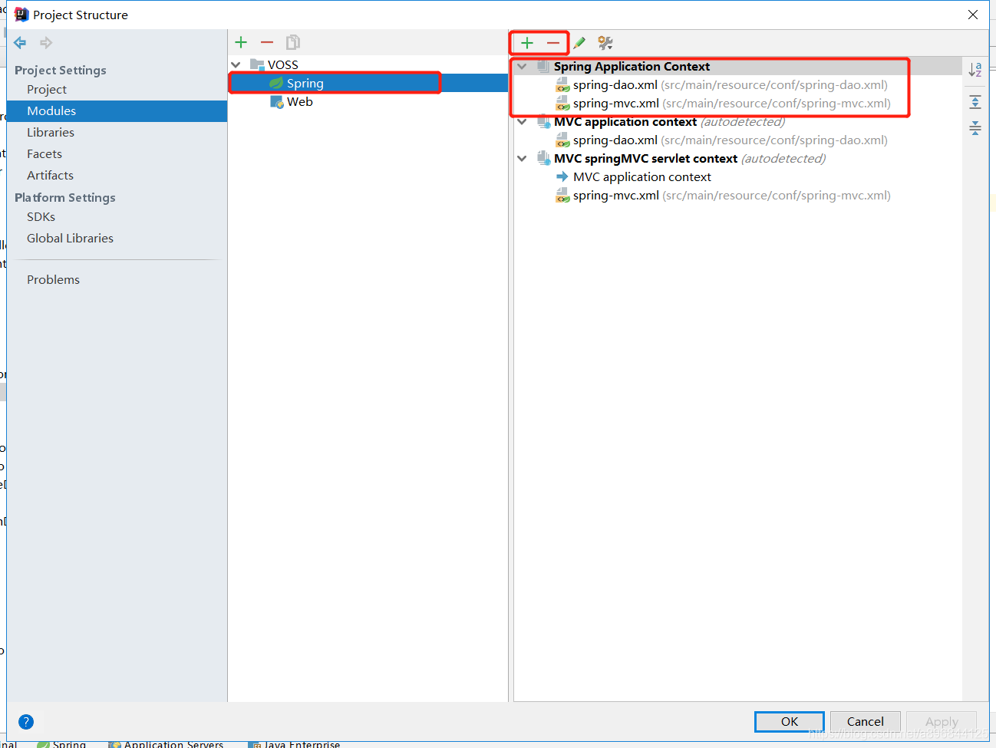Open the Libraries settings

pyautogui.click(x=51, y=133)
